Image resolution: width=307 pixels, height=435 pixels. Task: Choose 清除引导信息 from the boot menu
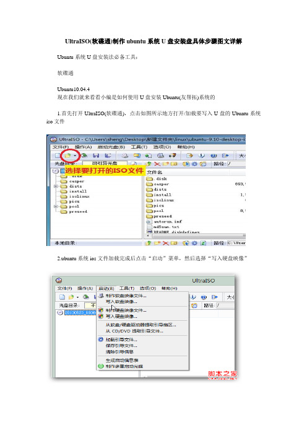point(143,352)
